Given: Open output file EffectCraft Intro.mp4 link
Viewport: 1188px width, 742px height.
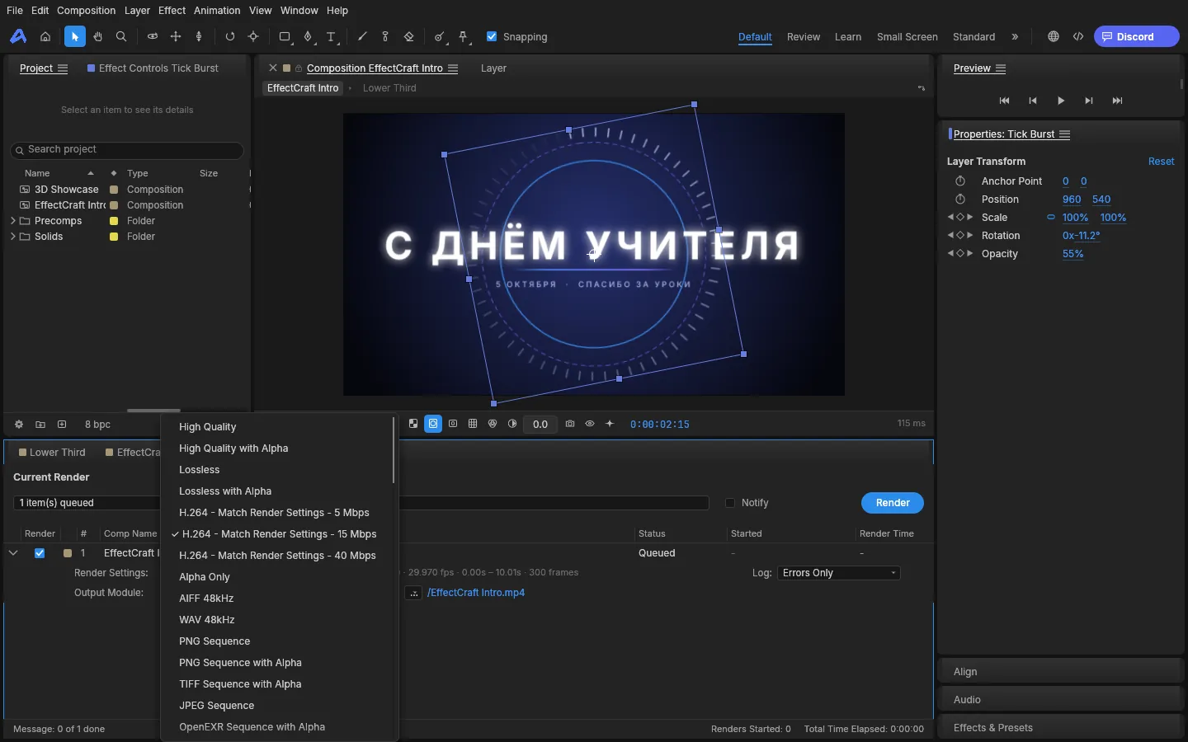Looking at the screenshot, I should 476,593.
